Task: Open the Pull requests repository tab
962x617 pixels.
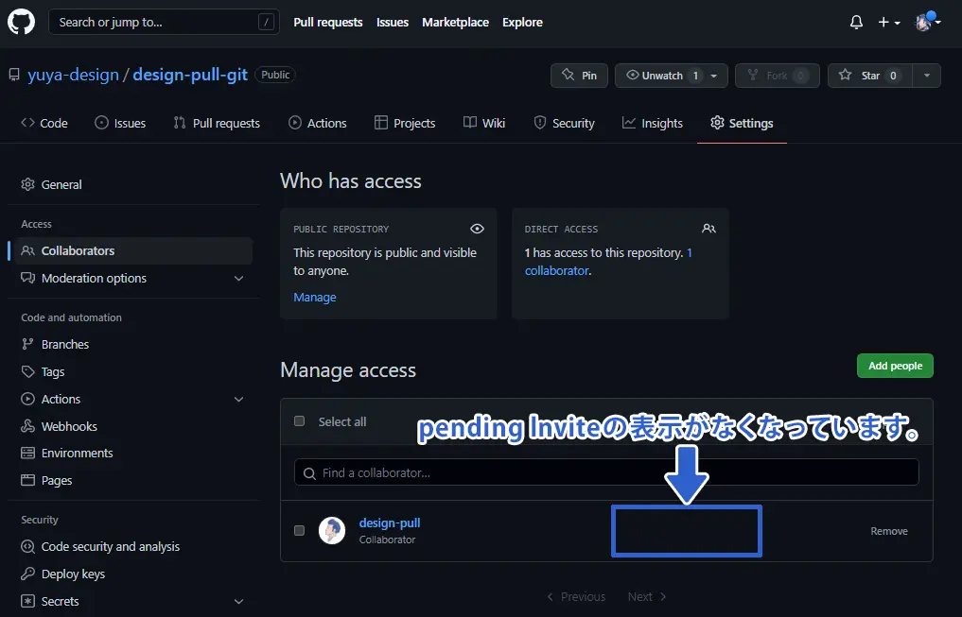Action: (x=217, y=123)
